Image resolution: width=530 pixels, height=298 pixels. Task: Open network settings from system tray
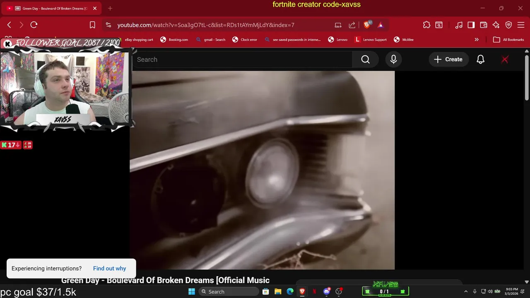coord(484,291)
